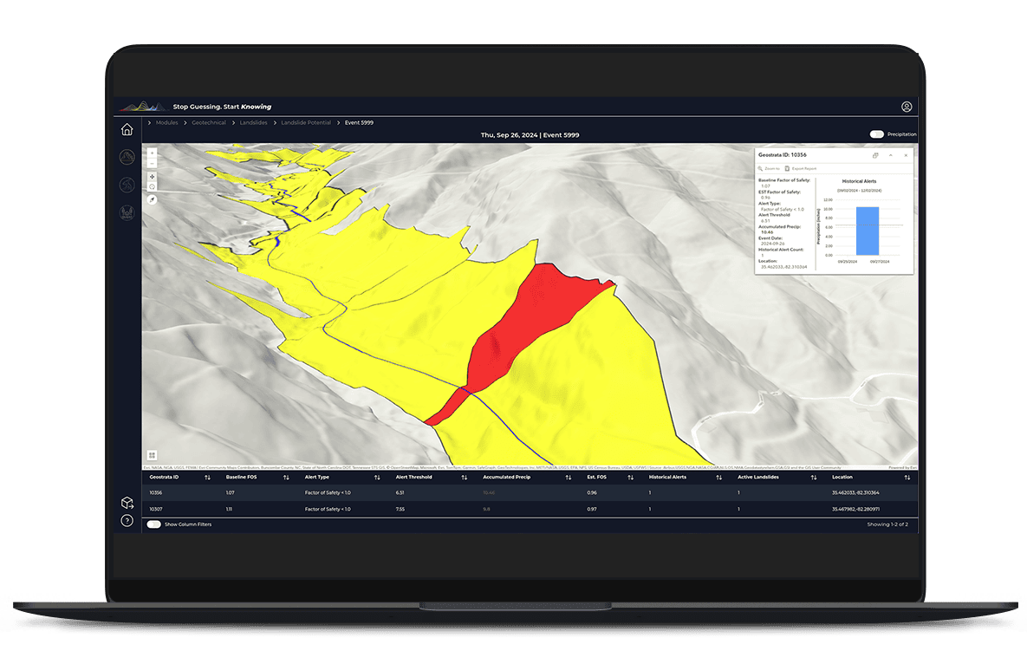Open Geotechnical breadcrumb item
Image resolution: width=1027 pixels, height=664 pixels.
209,122
